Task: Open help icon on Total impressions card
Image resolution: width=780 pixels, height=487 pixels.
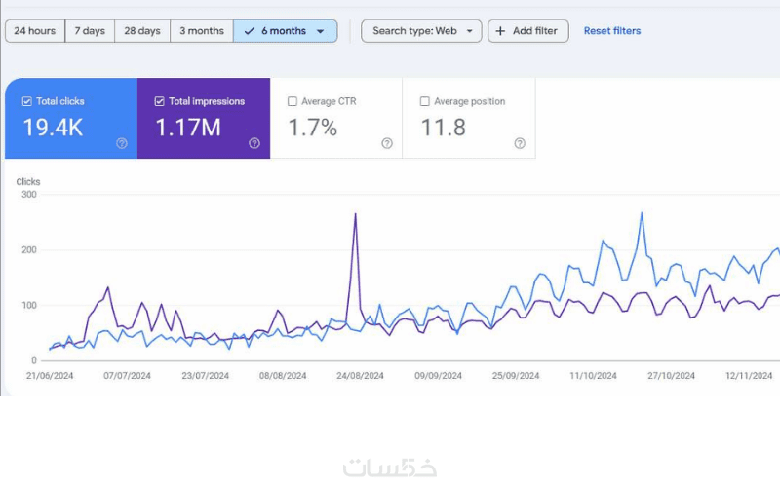Action: pos(254,143)
